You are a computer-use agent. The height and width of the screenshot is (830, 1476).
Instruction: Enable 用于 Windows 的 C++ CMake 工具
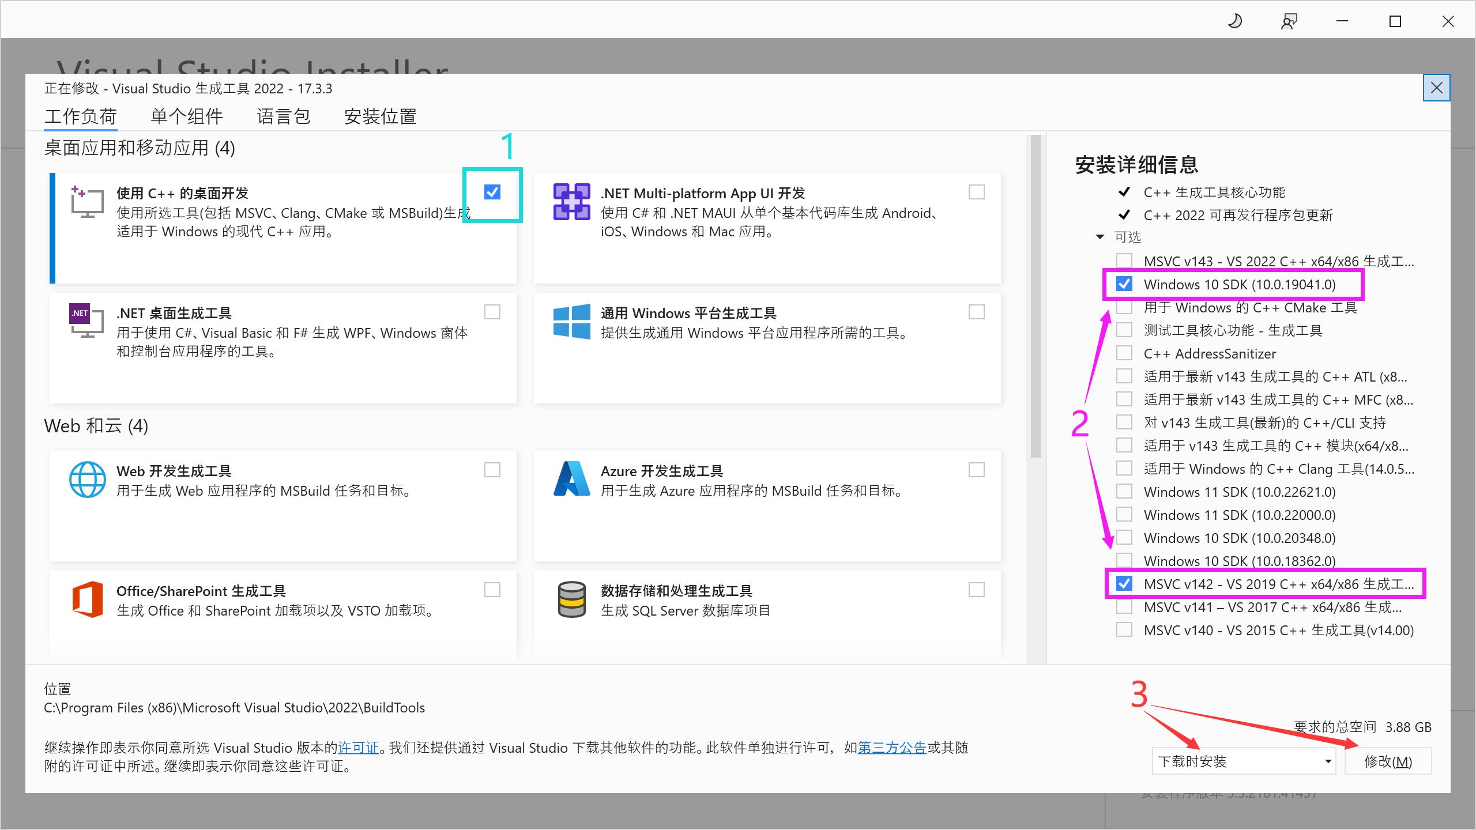(x=1124, y=307)
